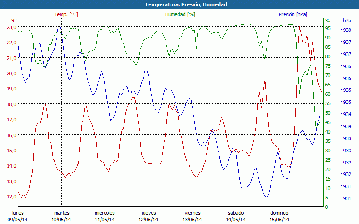Click the °C unit label on left axis

pos(14,21)
